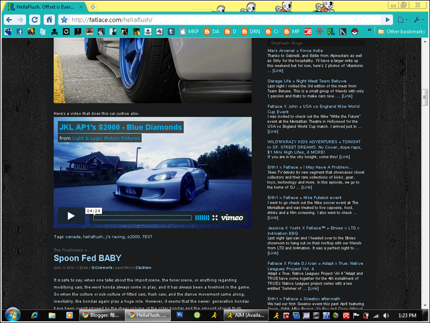This screenshot has height=323, width=430.
Task: Open a new tab
Action: 93,6
